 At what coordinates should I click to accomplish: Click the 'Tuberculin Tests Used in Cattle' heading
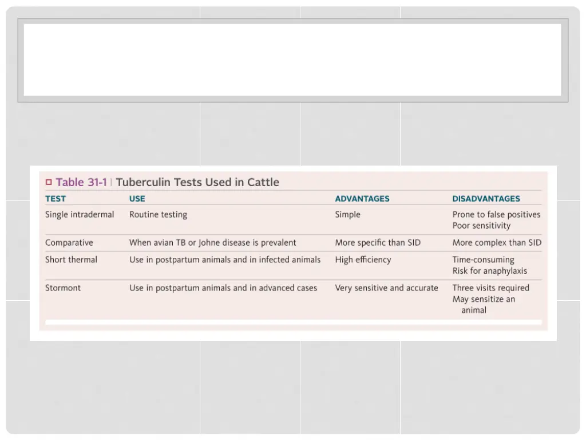[197, 183]
